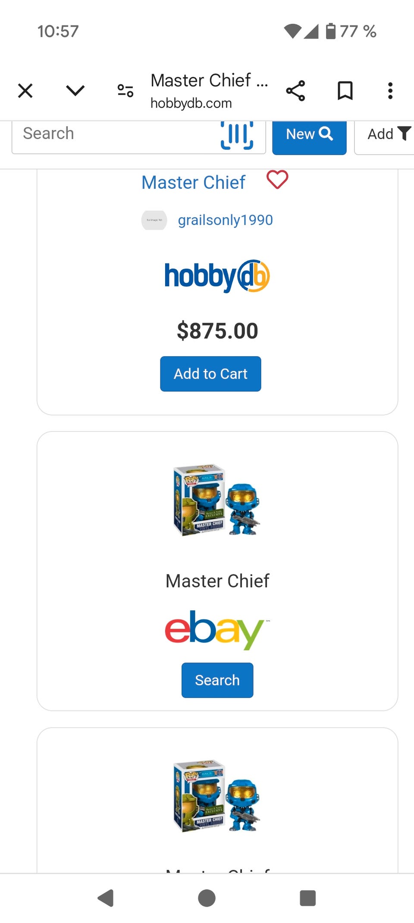414x923 pixels.
Task: Open recent apps with square button
Action: coord(307,898)
